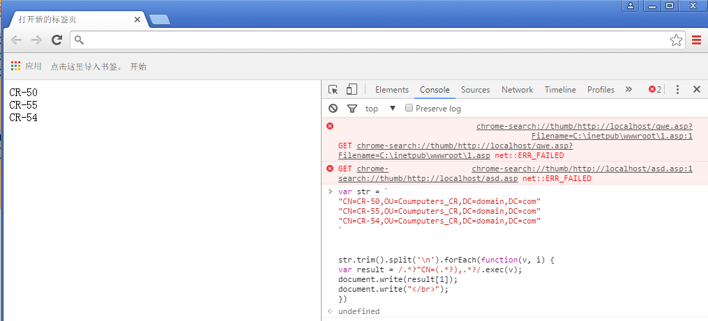Reload the current page
Image resolution: width=708 pixels, height=321 pixels.
pos(57,40)
